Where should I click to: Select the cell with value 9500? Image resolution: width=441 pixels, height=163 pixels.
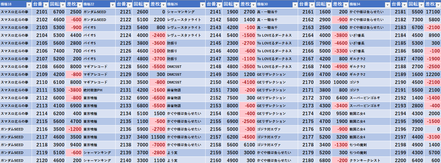[340, 114]
